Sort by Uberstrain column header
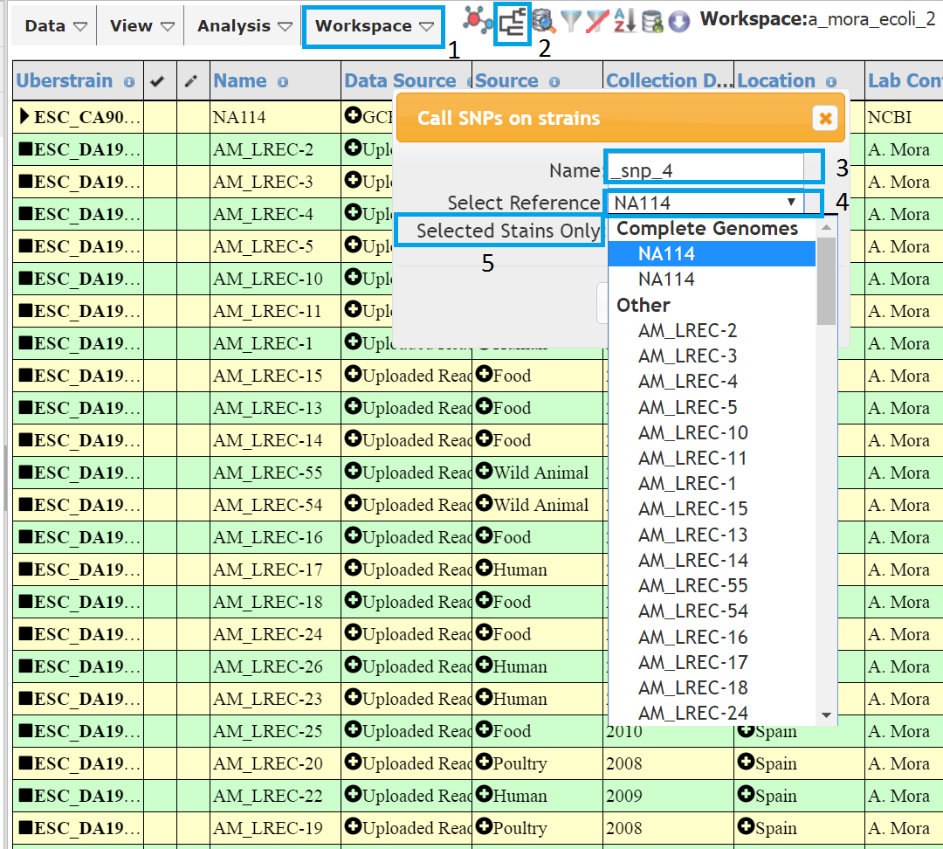 (65, 80)
